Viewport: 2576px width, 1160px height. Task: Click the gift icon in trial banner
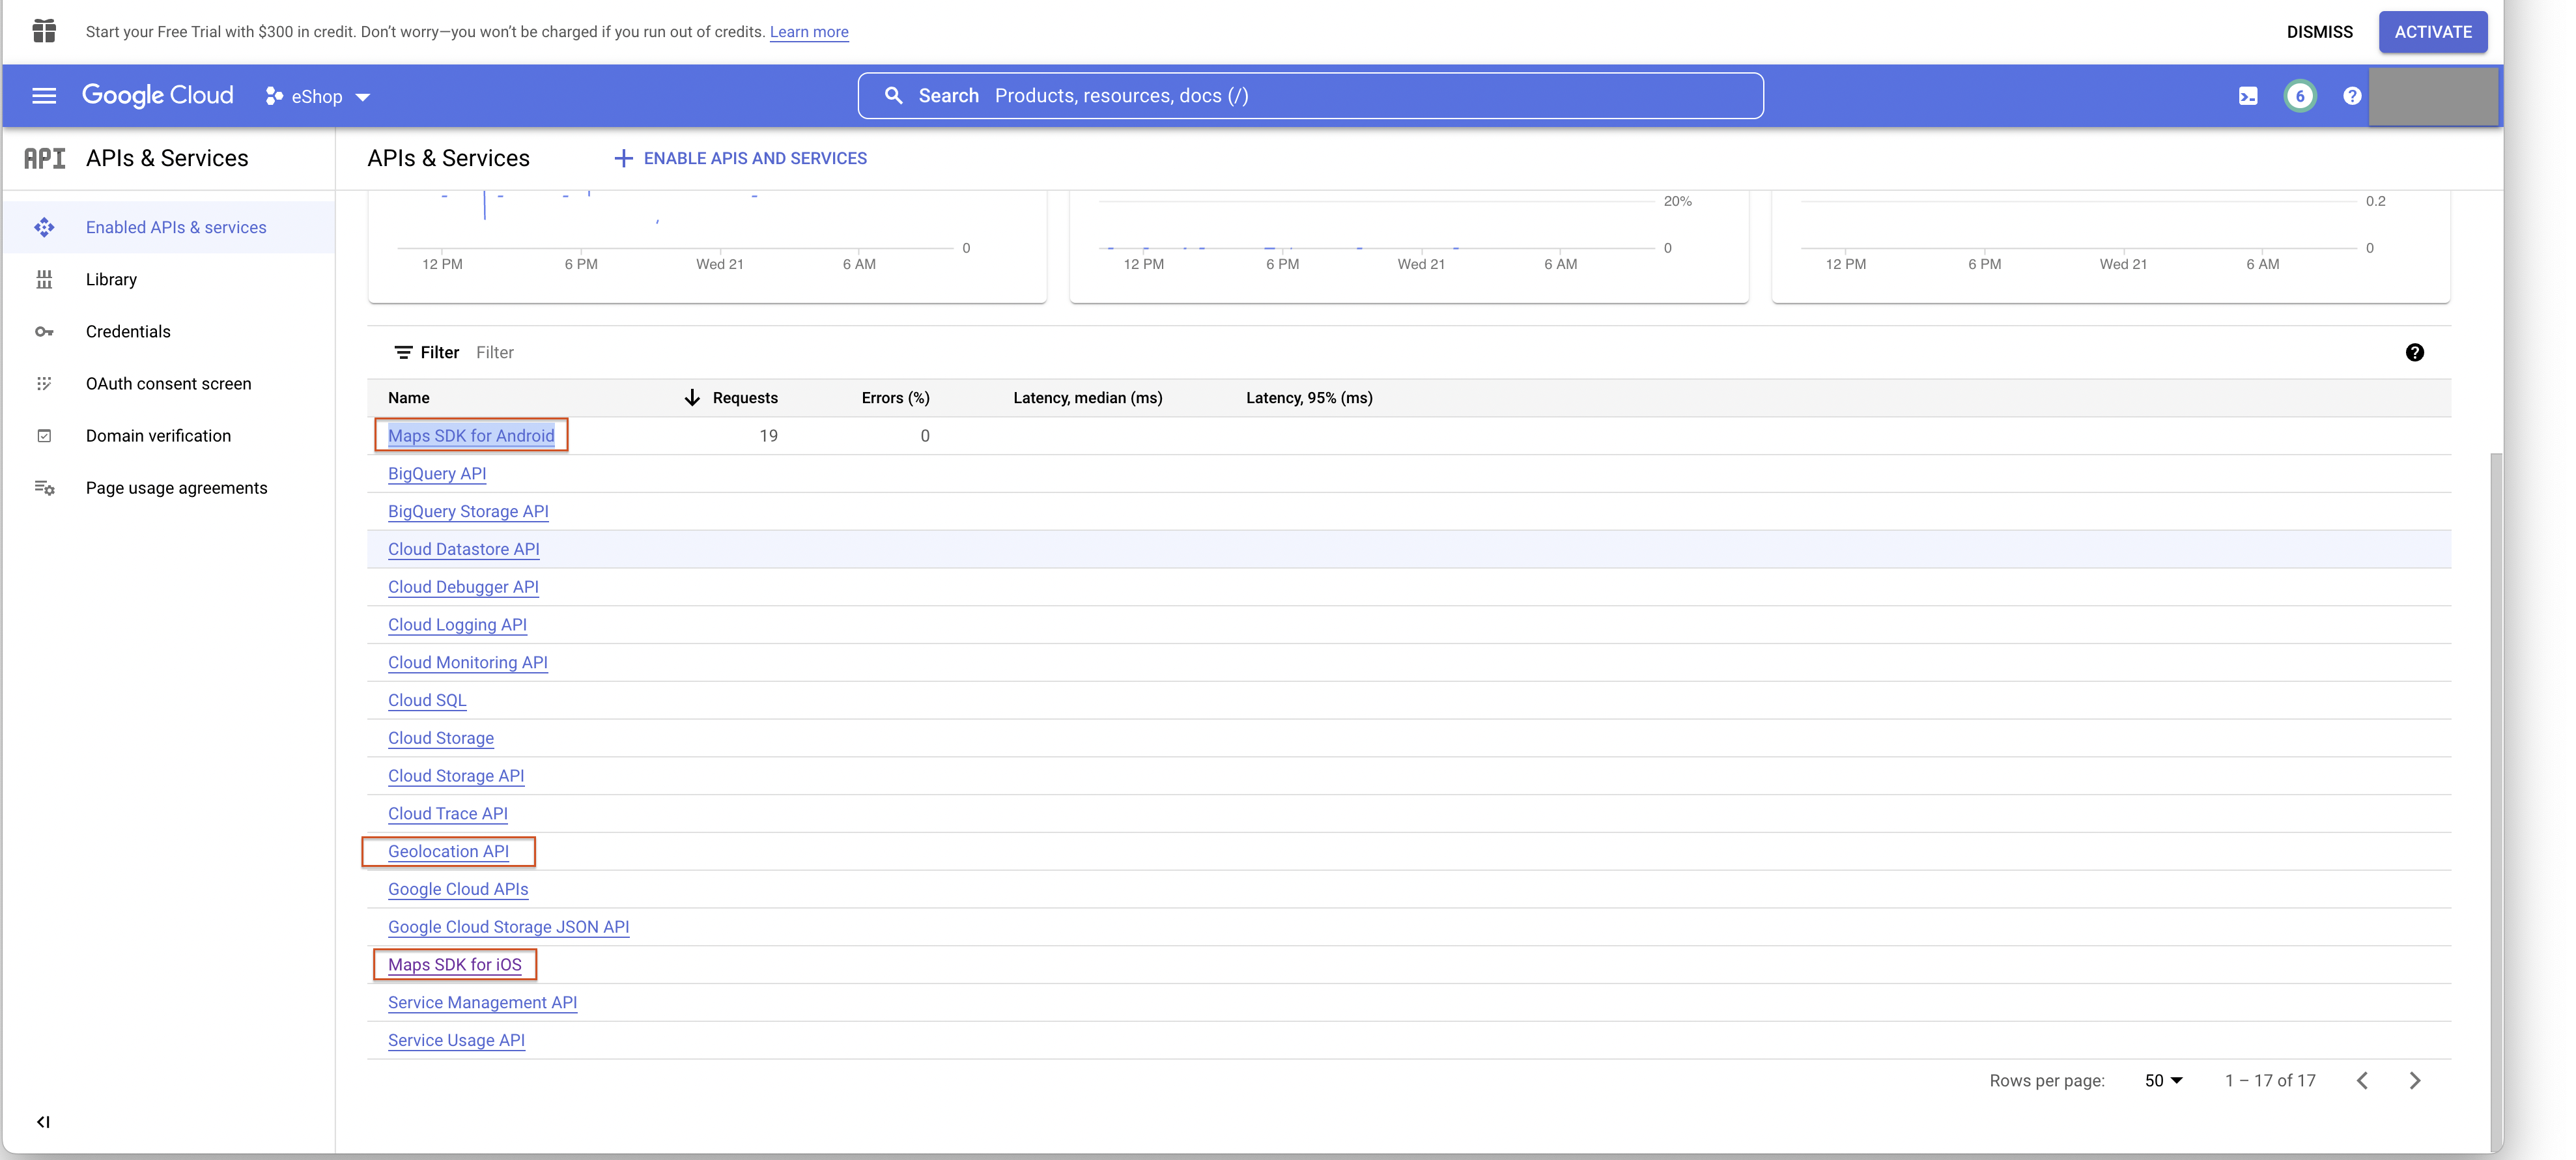pyautogui.click(x=44, y=31)
